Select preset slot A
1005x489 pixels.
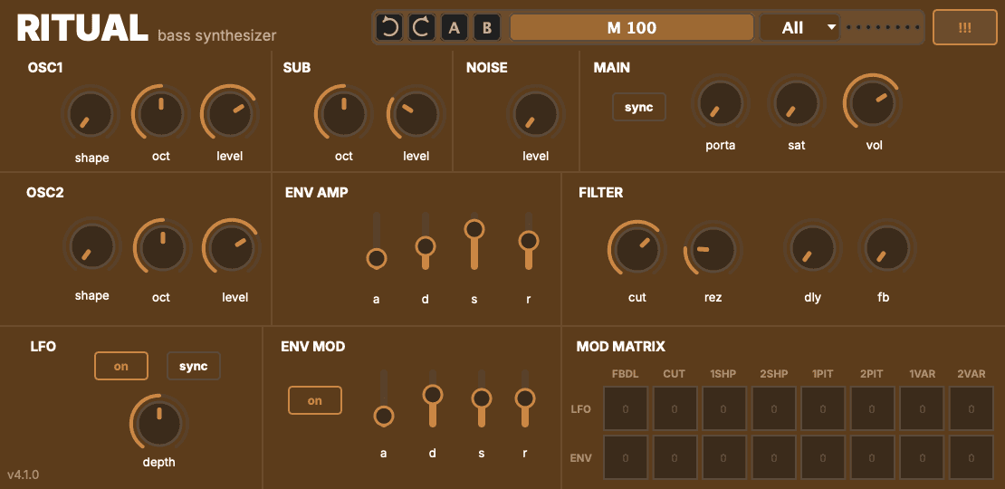(455, 27)
